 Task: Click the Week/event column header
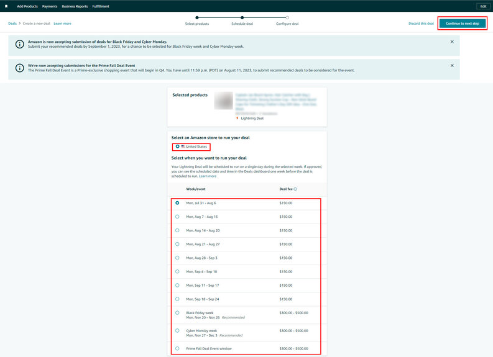[196, 189]
